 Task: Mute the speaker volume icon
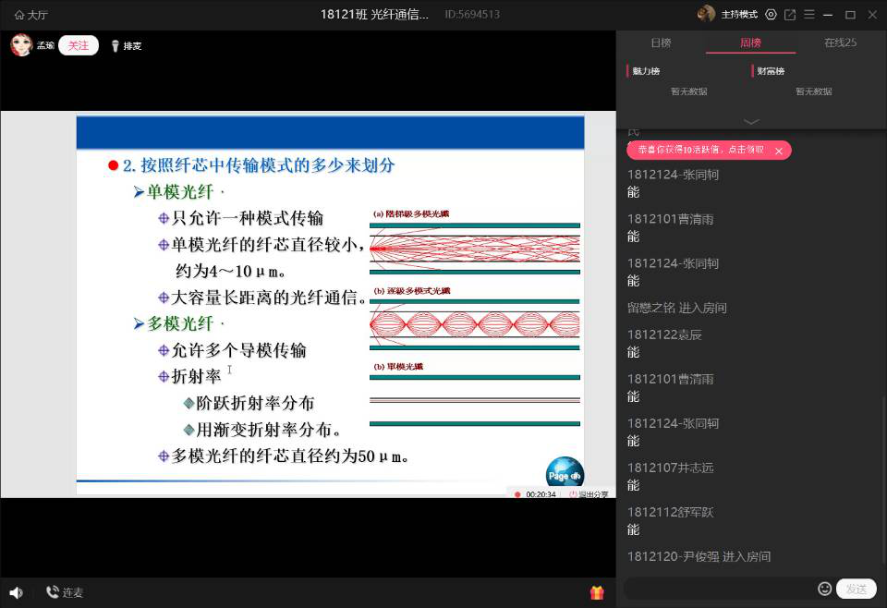click(16, 592)
